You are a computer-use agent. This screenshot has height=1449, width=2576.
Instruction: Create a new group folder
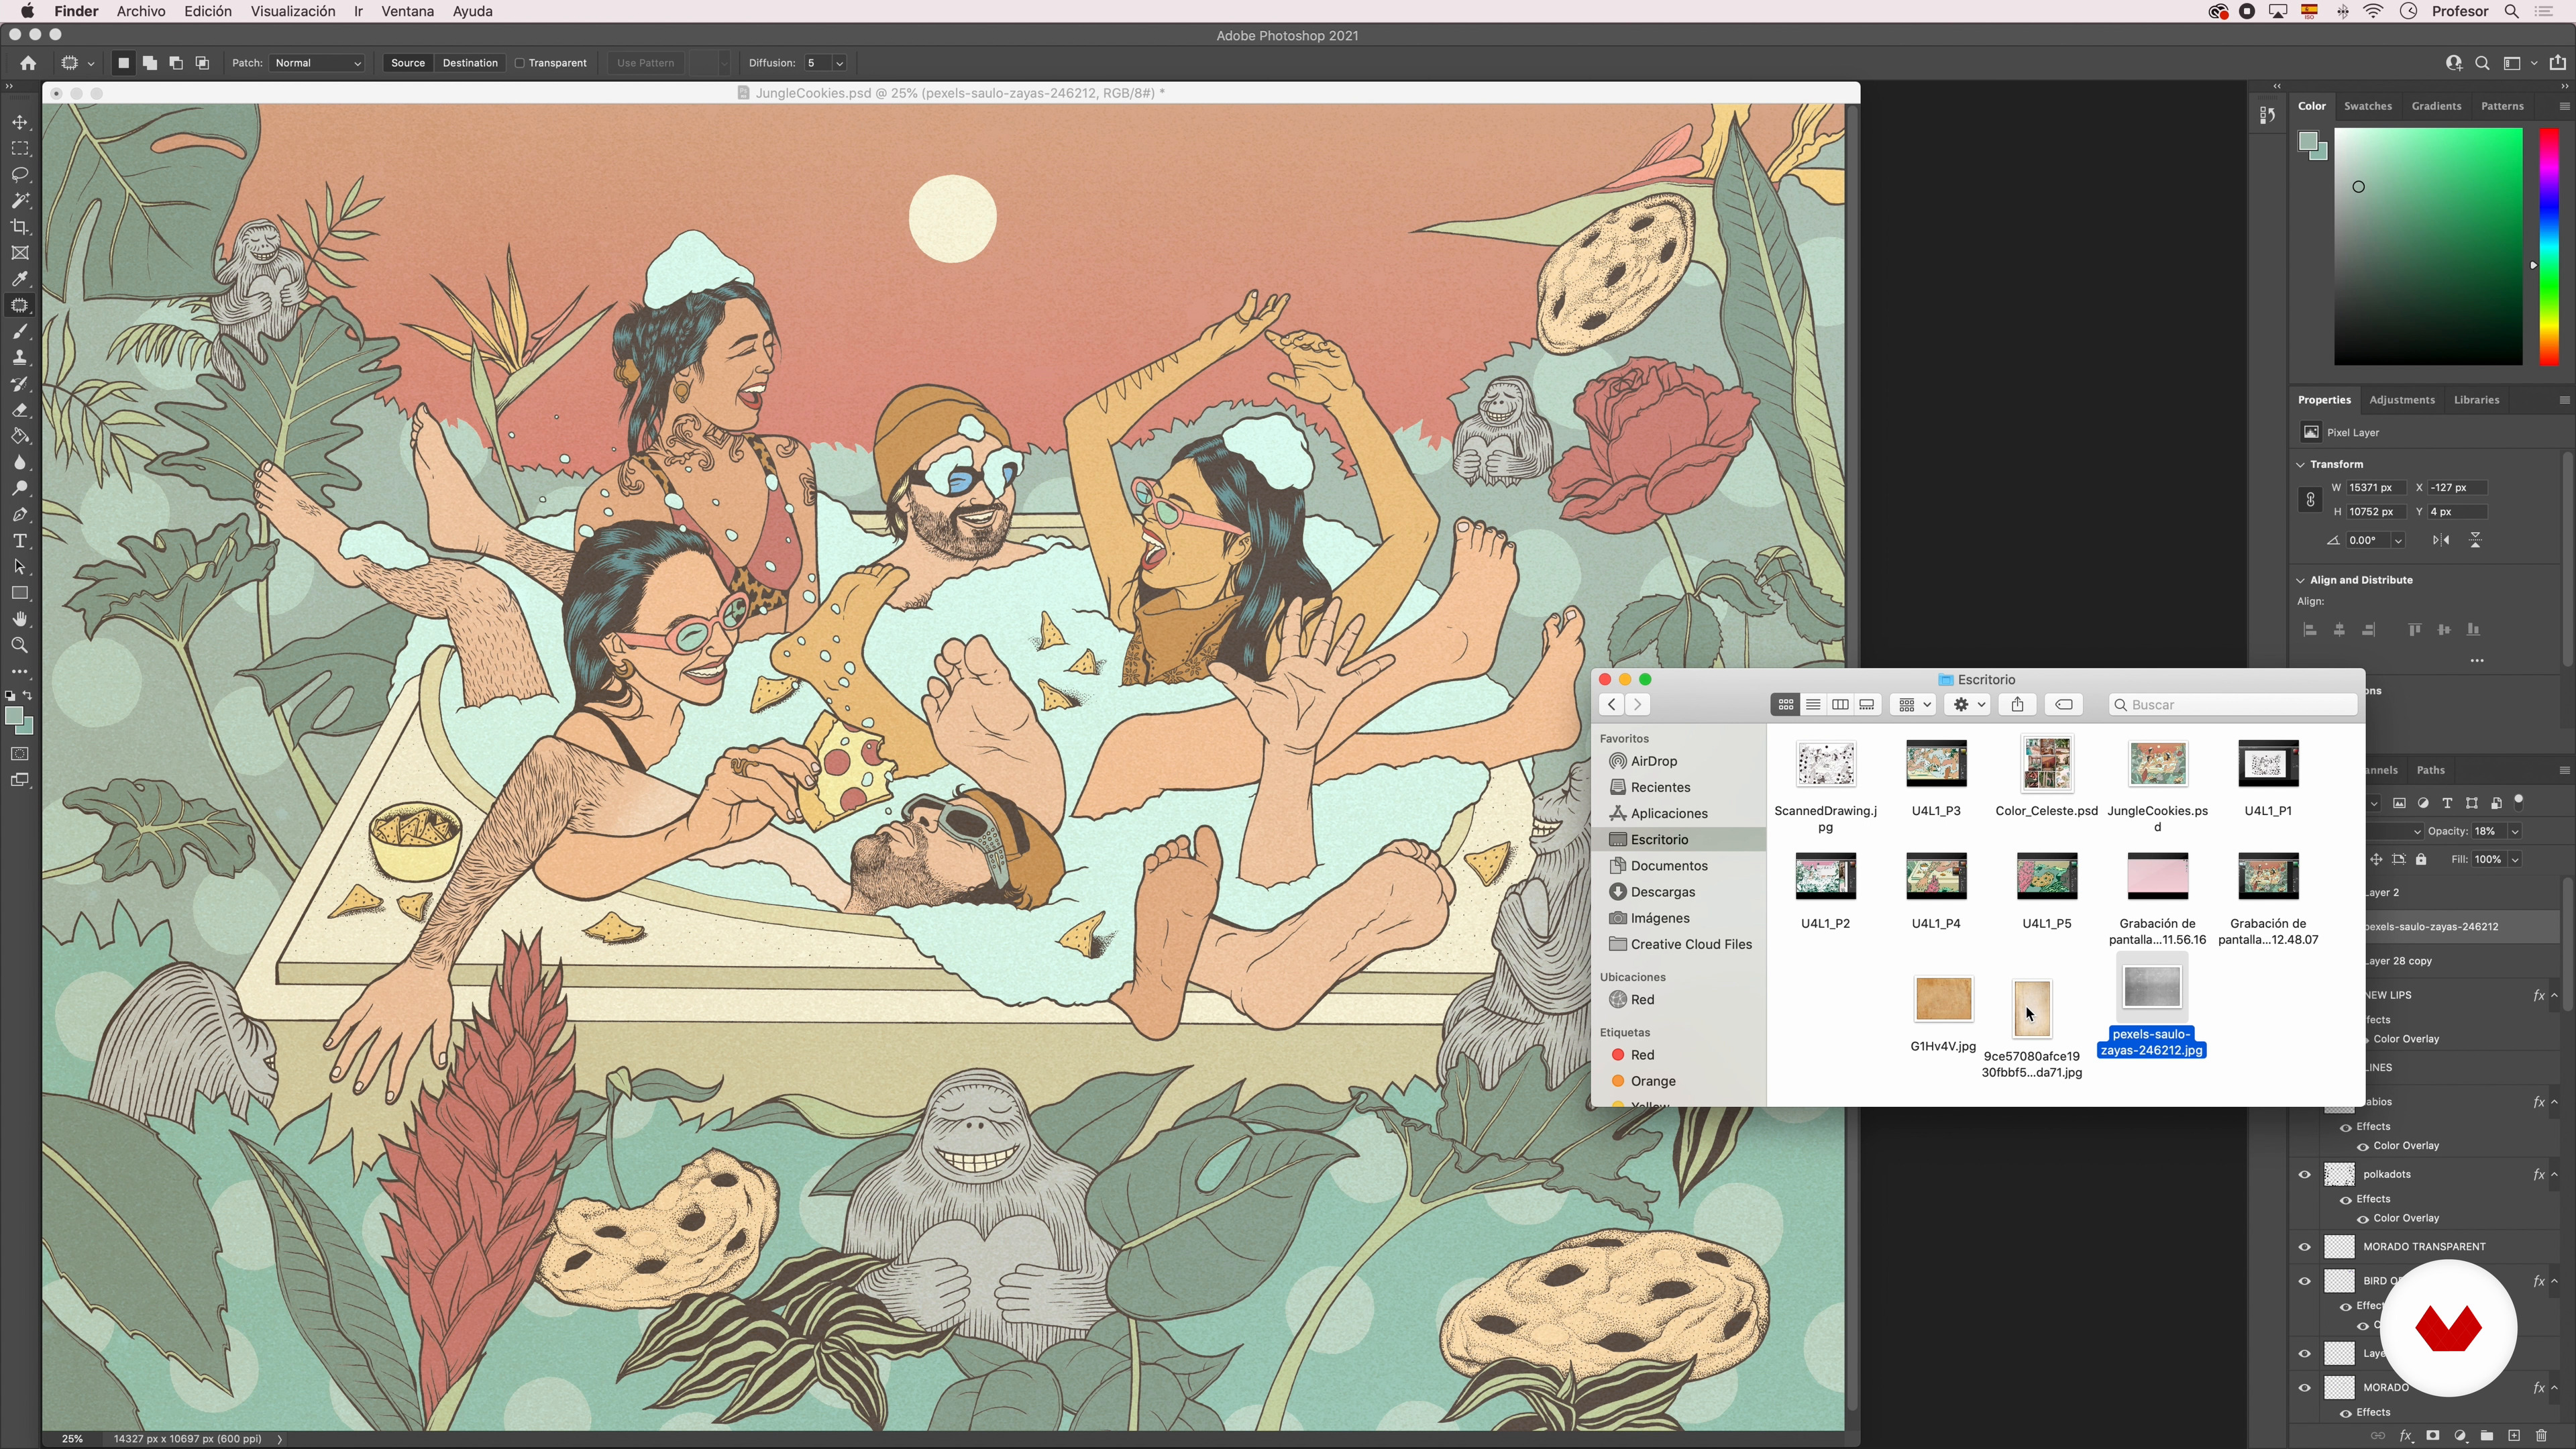coord(2487,1436)
